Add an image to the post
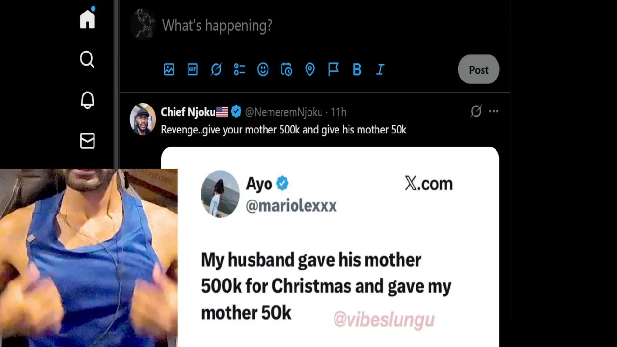This screenshot has height=347, width=617. pos(169,69)
